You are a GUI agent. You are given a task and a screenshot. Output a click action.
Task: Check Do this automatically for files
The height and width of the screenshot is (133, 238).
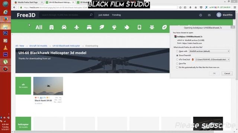(177, 67)
